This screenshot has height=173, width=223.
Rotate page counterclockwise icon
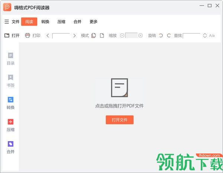[x=161, y=36]
